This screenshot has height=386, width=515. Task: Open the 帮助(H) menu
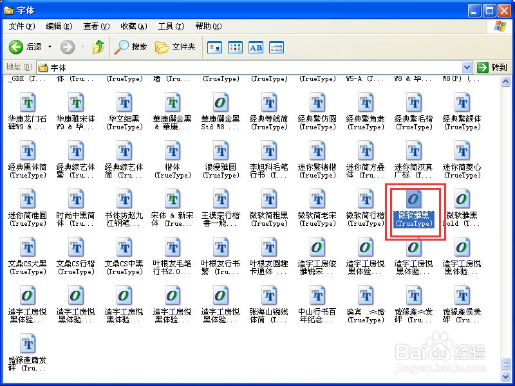click(209, 26)
